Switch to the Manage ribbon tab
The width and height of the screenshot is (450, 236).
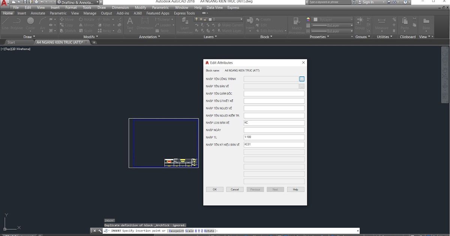(x=90, y=13)
